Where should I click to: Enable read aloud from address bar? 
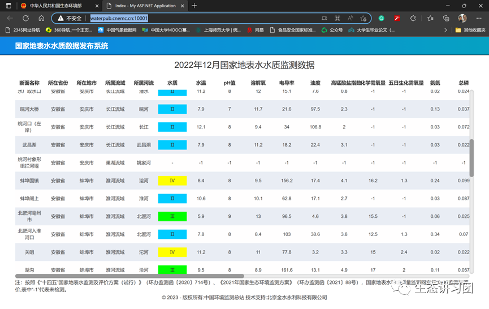350,19
